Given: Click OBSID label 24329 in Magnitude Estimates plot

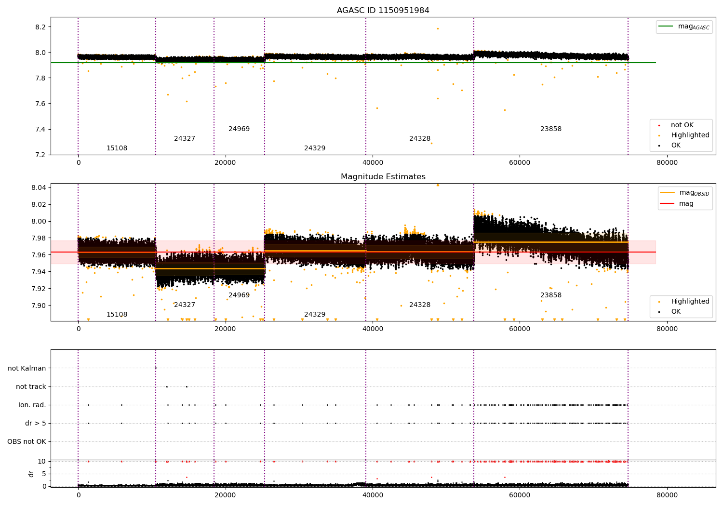Looking at the screenshot, I should coord(315,315).
